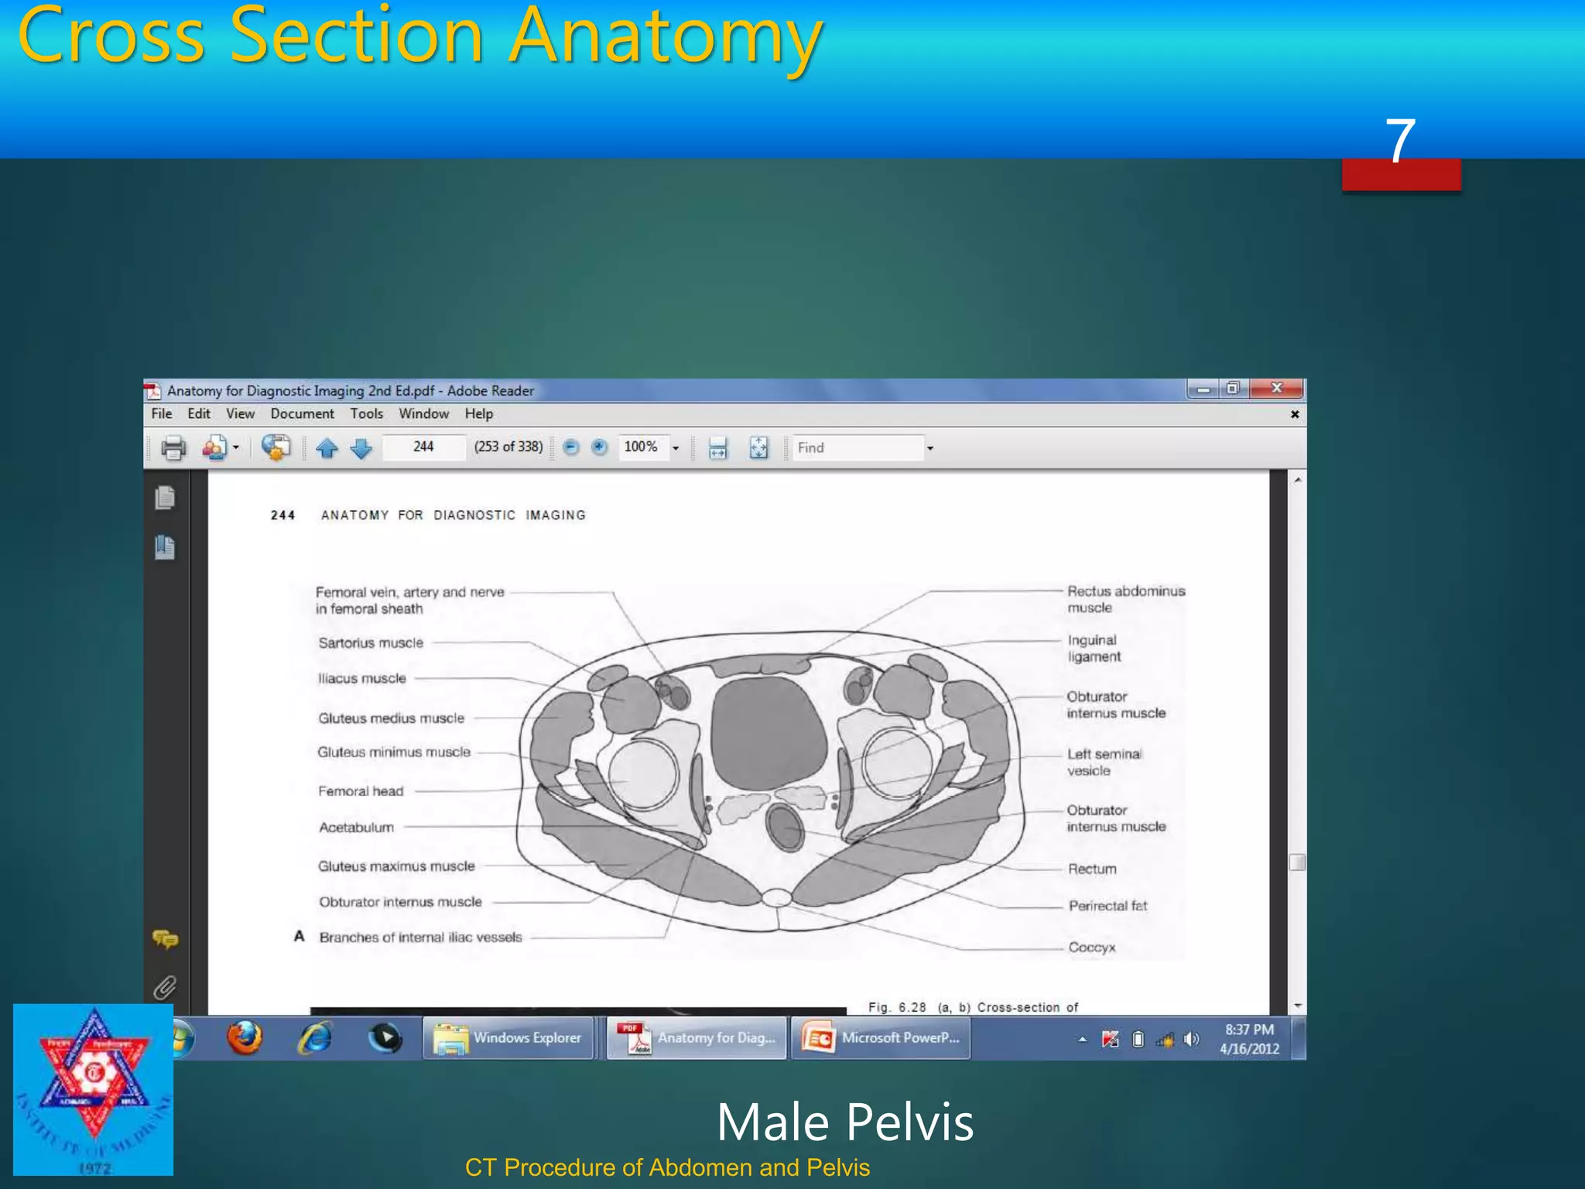The width and height of the screenshot is (1585, 1189).
Task: Zoom out with the minus button
Action: (x=571, y=447)
